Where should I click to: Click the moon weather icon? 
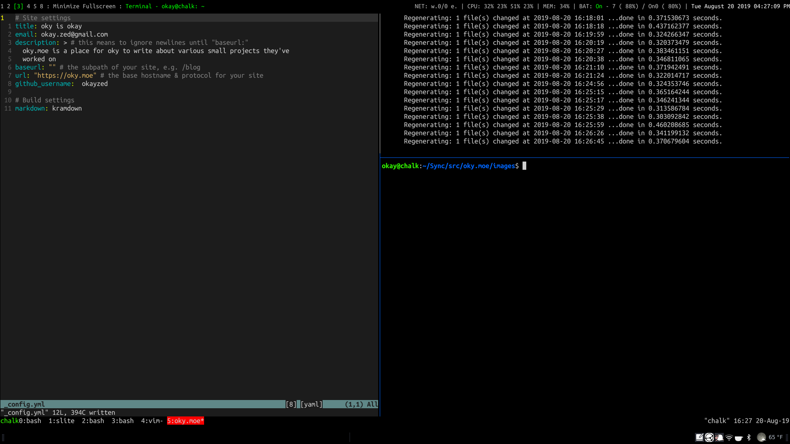click(762, 437)
